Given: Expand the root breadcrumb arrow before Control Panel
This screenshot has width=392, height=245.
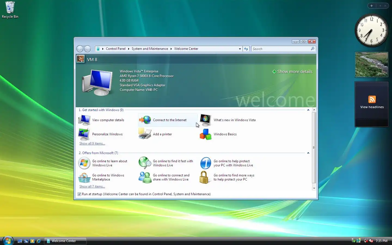Looking at the screenshot, I should point(103,49).
